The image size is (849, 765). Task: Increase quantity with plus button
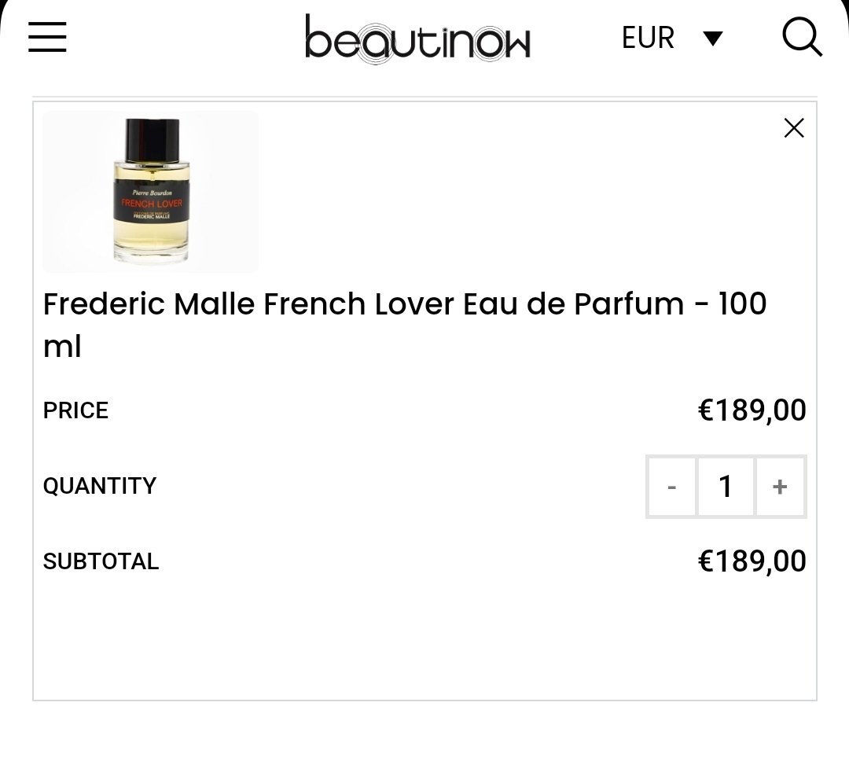tap(780, 487)
